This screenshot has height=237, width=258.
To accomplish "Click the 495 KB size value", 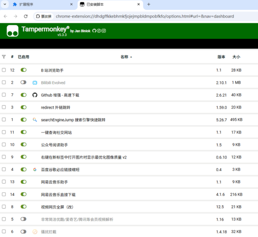I will tap(236, 120).
